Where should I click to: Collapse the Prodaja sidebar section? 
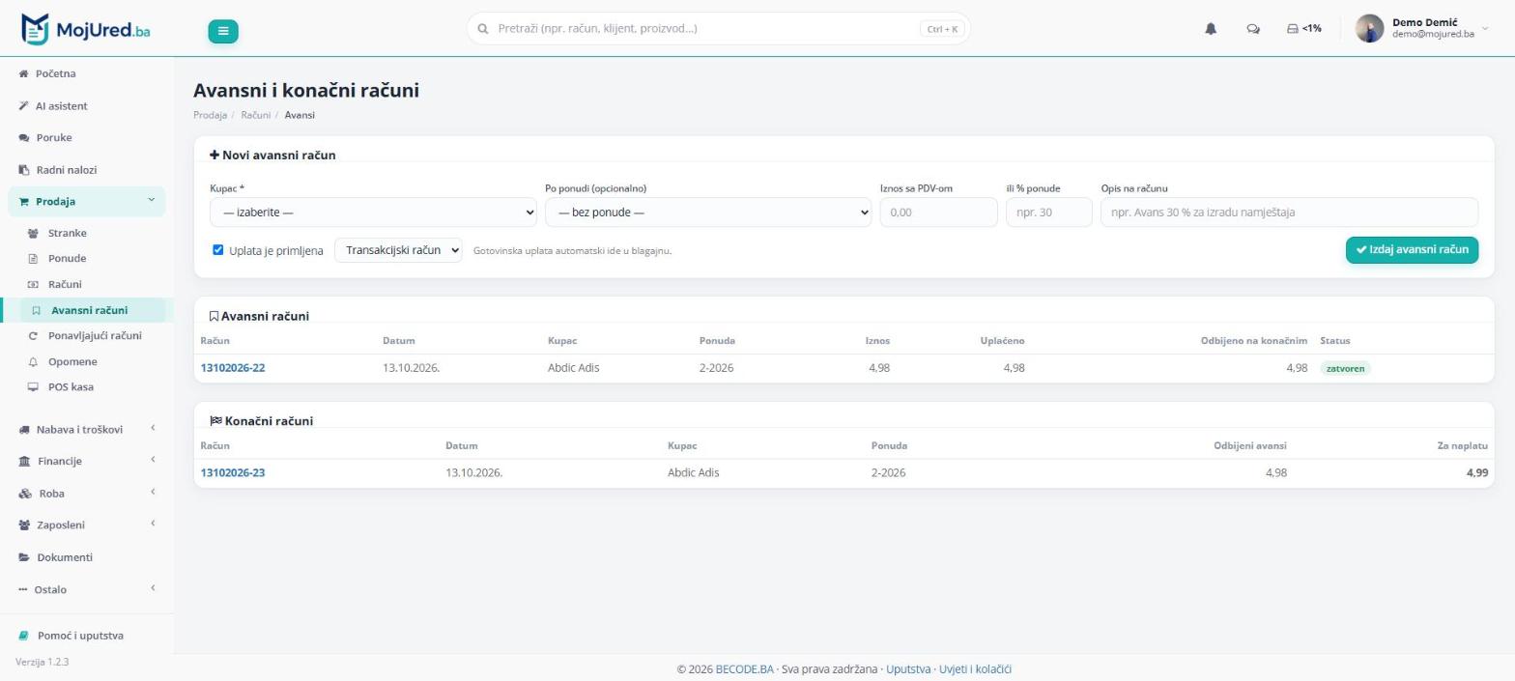pos(87,201)
